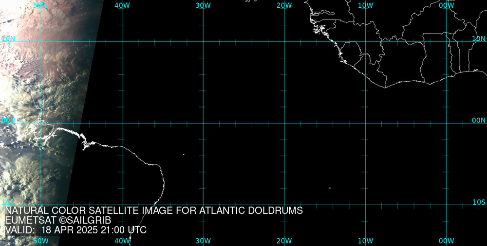The height and width of the screenshot is (246, 487).
Task: Select the 30W longitude label along the top edge
Action: point(203,5)
